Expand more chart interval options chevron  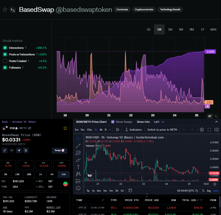(110, 130)
